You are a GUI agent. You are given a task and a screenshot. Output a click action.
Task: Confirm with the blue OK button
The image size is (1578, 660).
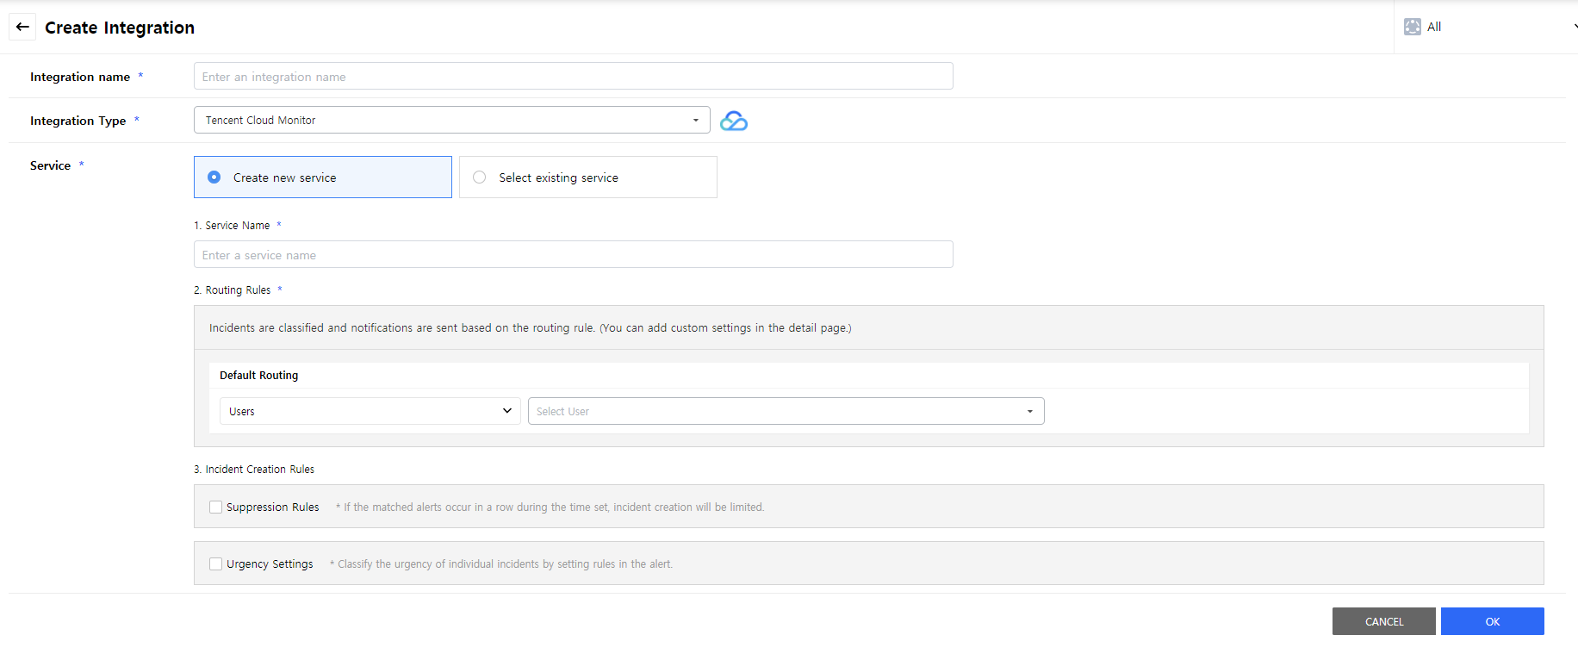[x=1492, y=621]
